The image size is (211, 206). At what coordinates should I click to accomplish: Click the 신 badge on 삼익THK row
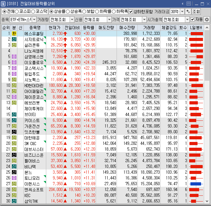coord(14,201)
